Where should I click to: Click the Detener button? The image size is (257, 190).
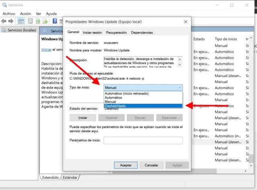click(112, 118)
